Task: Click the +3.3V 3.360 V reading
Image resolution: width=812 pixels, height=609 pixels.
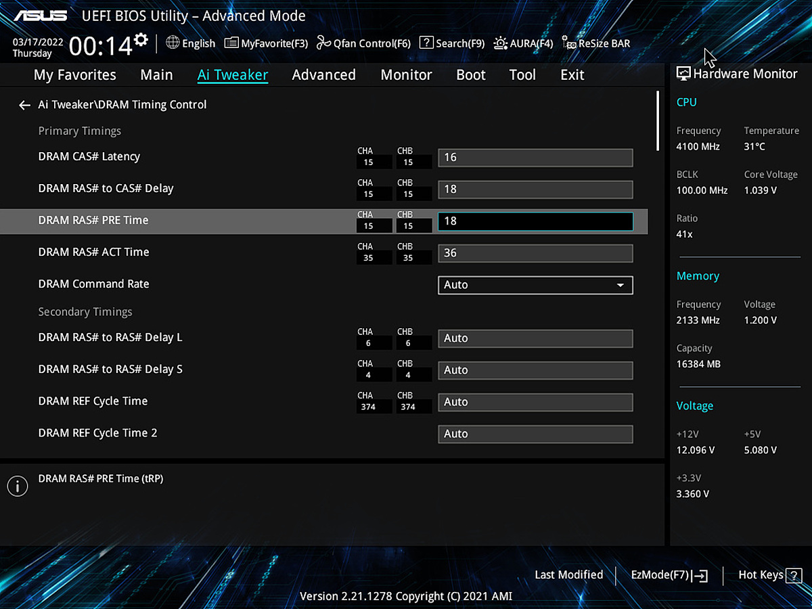Action: [x=693, y=494]
